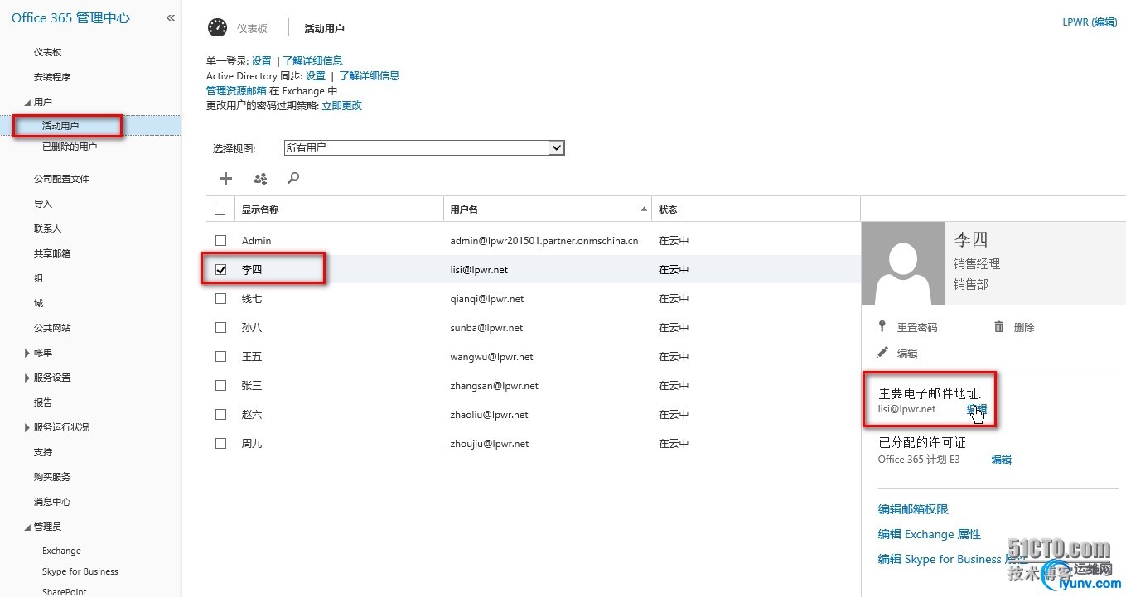Viewport: 1126px width, 597px height.
Task: Open 购买服务 in the navigation
Action: [x=52, y=477]
